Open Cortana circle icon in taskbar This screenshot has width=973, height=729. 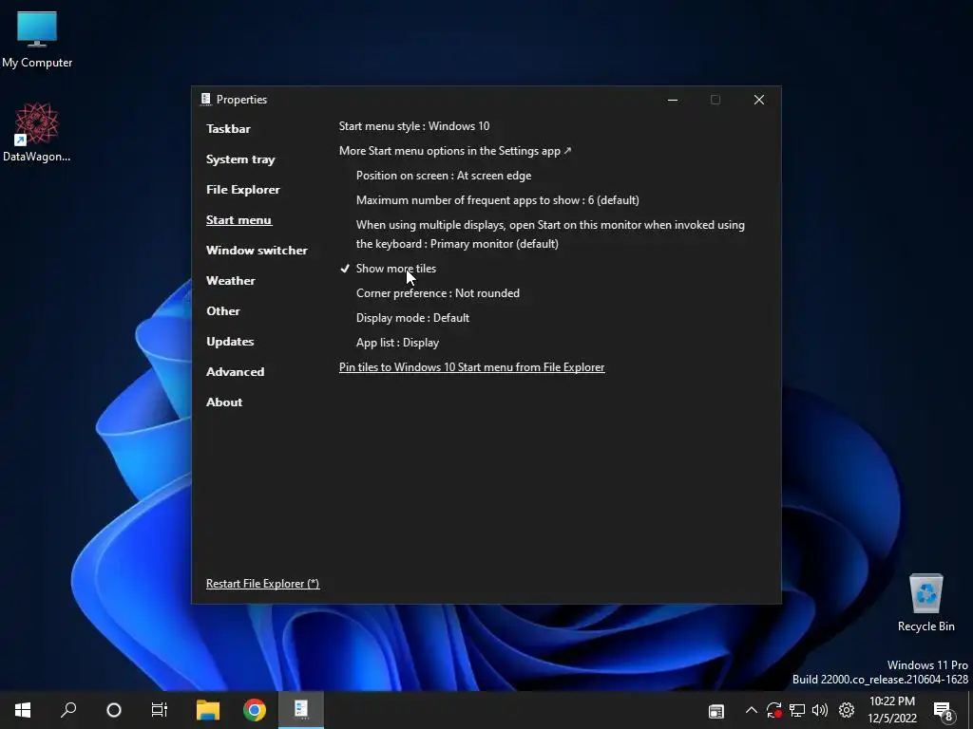[114, 710]
